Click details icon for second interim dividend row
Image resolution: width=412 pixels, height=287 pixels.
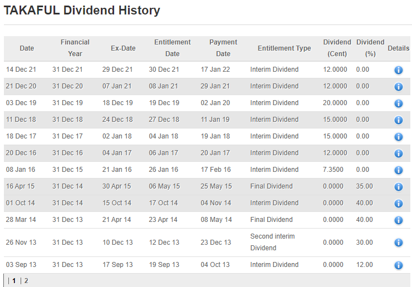click(x=399, y=243)
